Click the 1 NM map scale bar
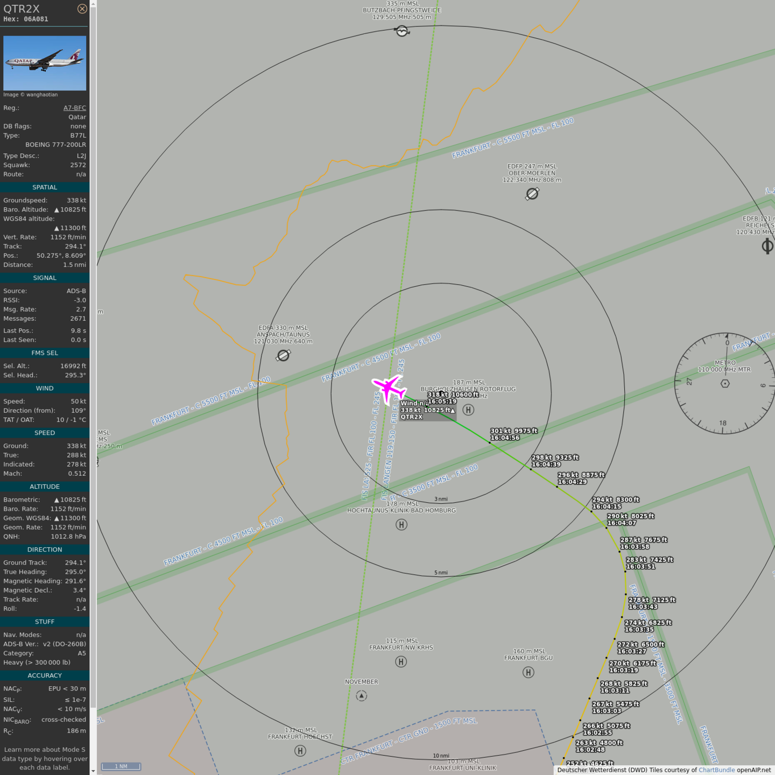The height and width of the screenshot is (775, 775). point(121,766)
